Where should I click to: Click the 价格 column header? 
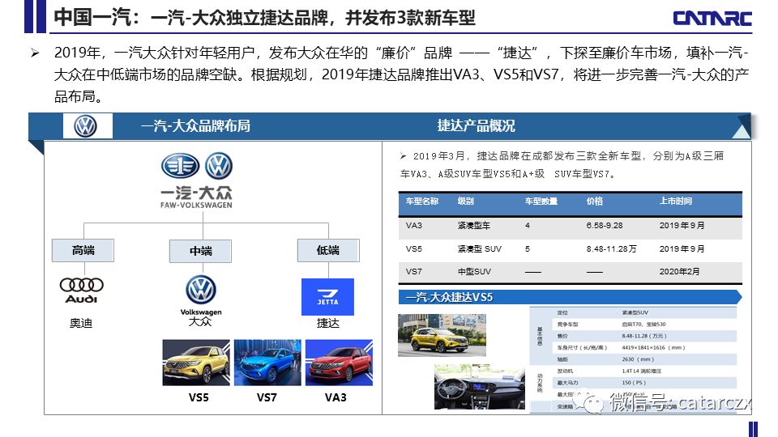pyautogui.click(x=594, y=202)
